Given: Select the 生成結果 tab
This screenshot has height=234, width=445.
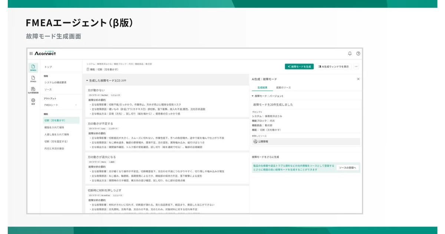Looking at the screenshot, I should coord(263,88).
